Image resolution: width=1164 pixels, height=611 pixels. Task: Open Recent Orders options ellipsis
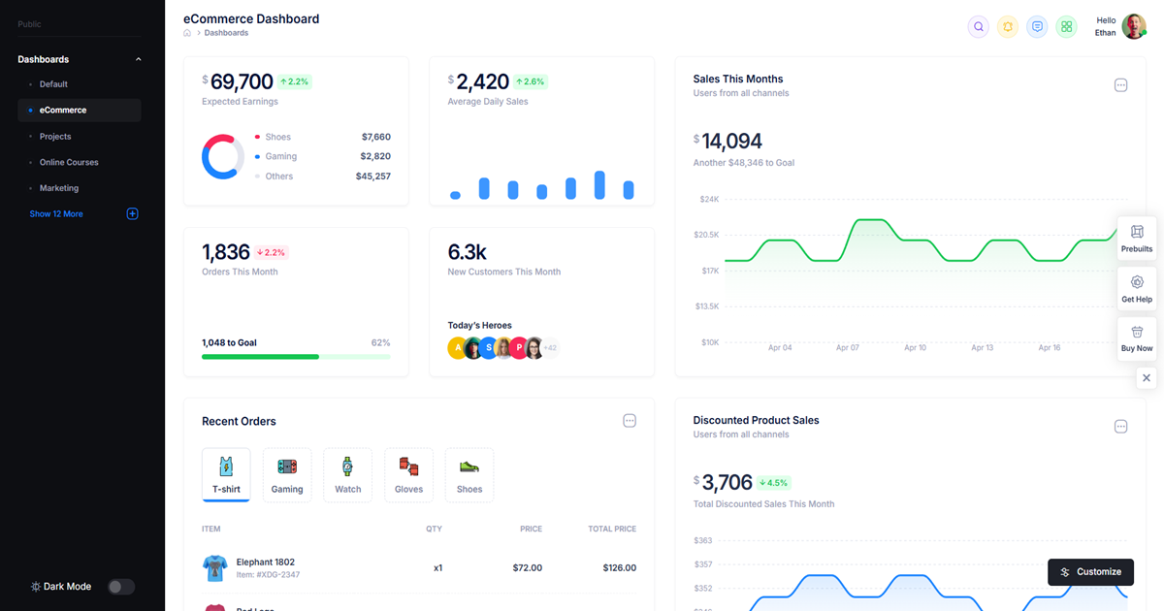click(630, 421)
